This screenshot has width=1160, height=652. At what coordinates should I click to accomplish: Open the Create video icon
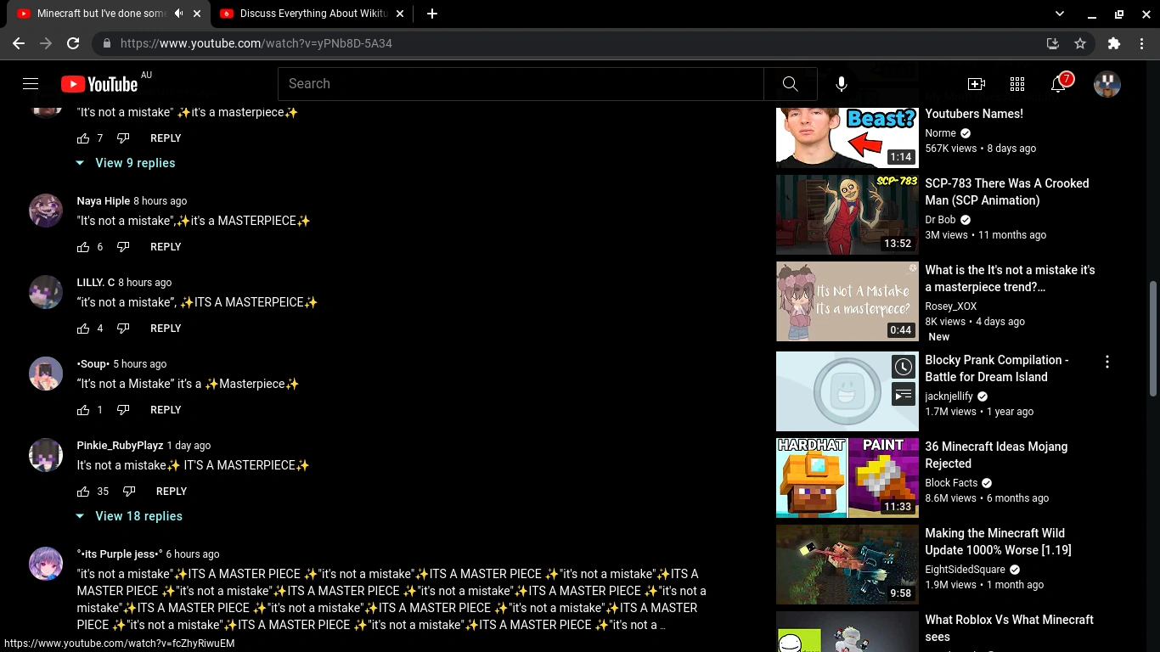(977, 84)
